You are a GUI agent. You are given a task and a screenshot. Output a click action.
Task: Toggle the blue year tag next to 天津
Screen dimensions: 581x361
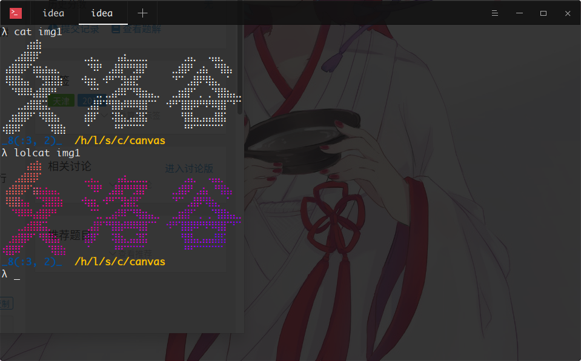pos(91,101)
